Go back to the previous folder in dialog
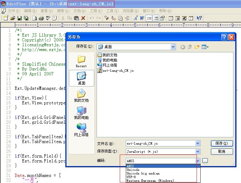 (x=183, y=47)
